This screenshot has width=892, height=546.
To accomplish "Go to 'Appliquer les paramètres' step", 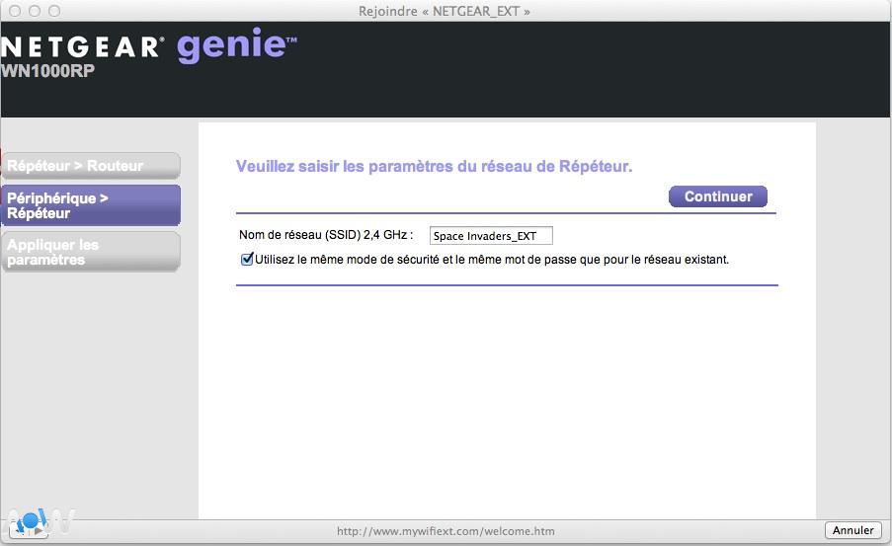I will 91,252.
